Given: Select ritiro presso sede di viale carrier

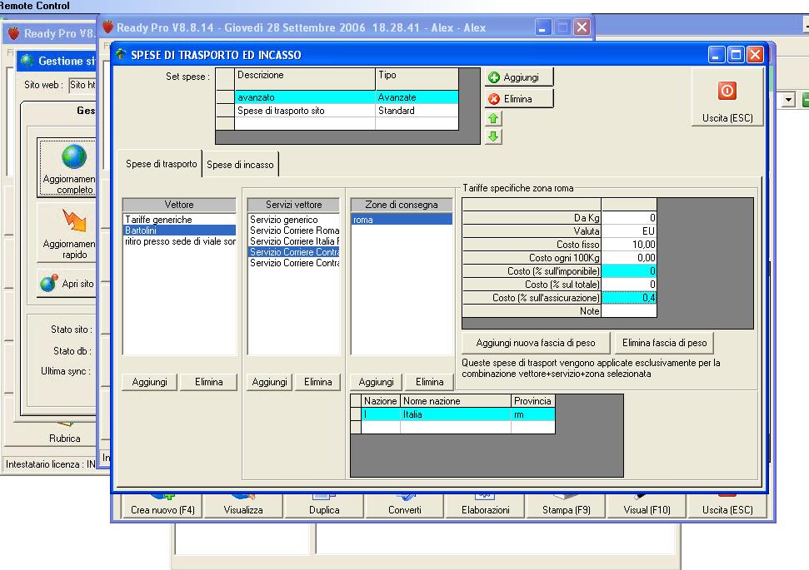Looking at the screenshot, I should click(180, 241).
